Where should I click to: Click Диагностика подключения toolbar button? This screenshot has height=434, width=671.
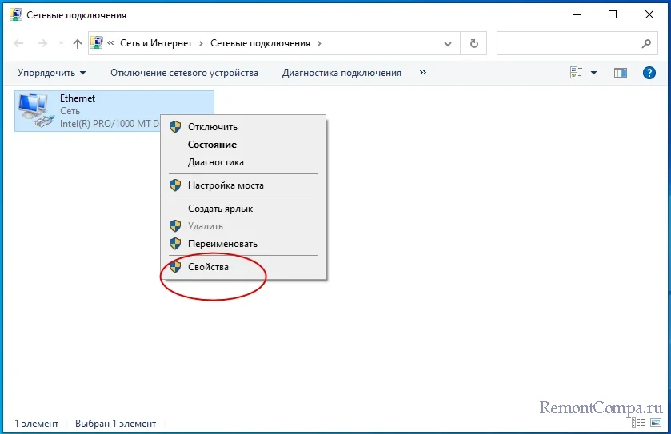coord(341,73)
